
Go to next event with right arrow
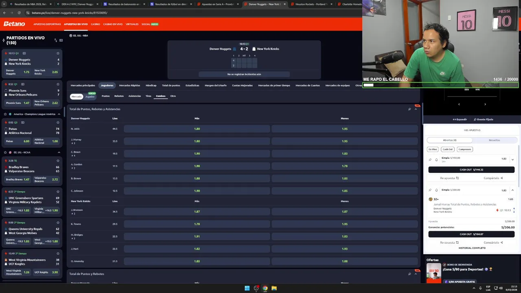coord(485,104)
